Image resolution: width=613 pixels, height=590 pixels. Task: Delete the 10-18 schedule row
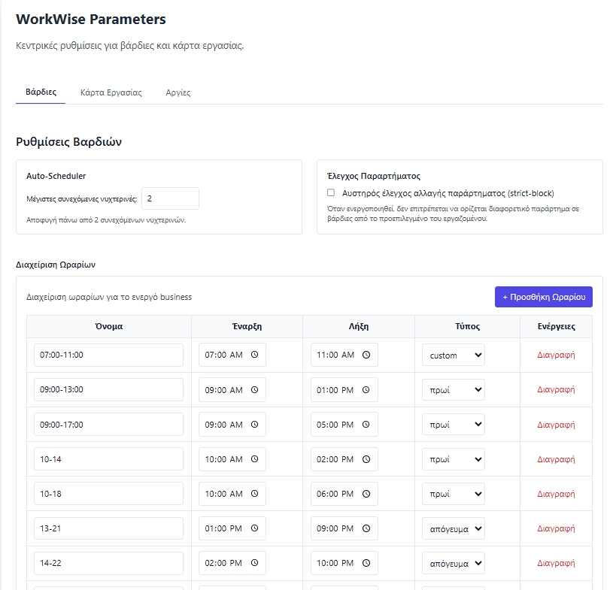[556, 494]
